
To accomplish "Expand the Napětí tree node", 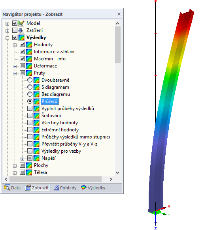I will [22, 159].
